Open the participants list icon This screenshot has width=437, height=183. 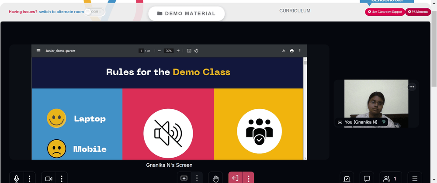391,179
